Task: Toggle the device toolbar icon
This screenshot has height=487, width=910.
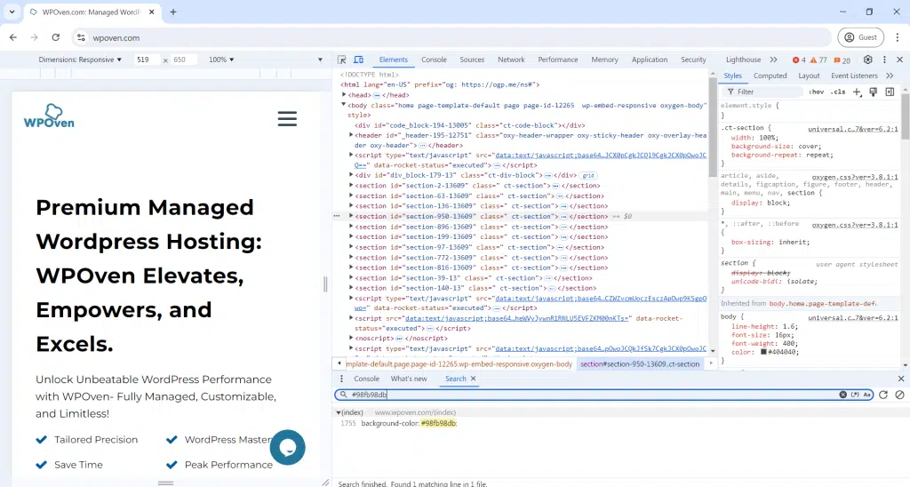Action: click(359, 60)
